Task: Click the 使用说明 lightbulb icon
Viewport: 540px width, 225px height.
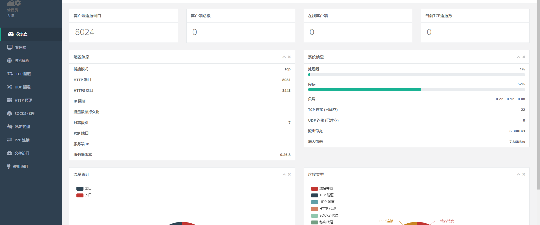Action: coord(9,166)
